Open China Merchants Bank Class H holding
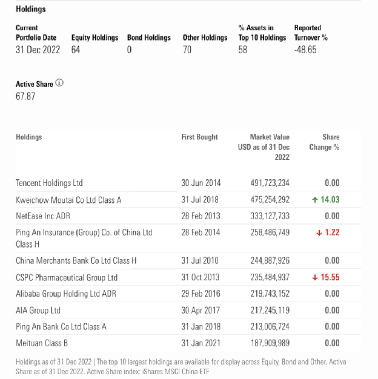 (x=76, y=260)
